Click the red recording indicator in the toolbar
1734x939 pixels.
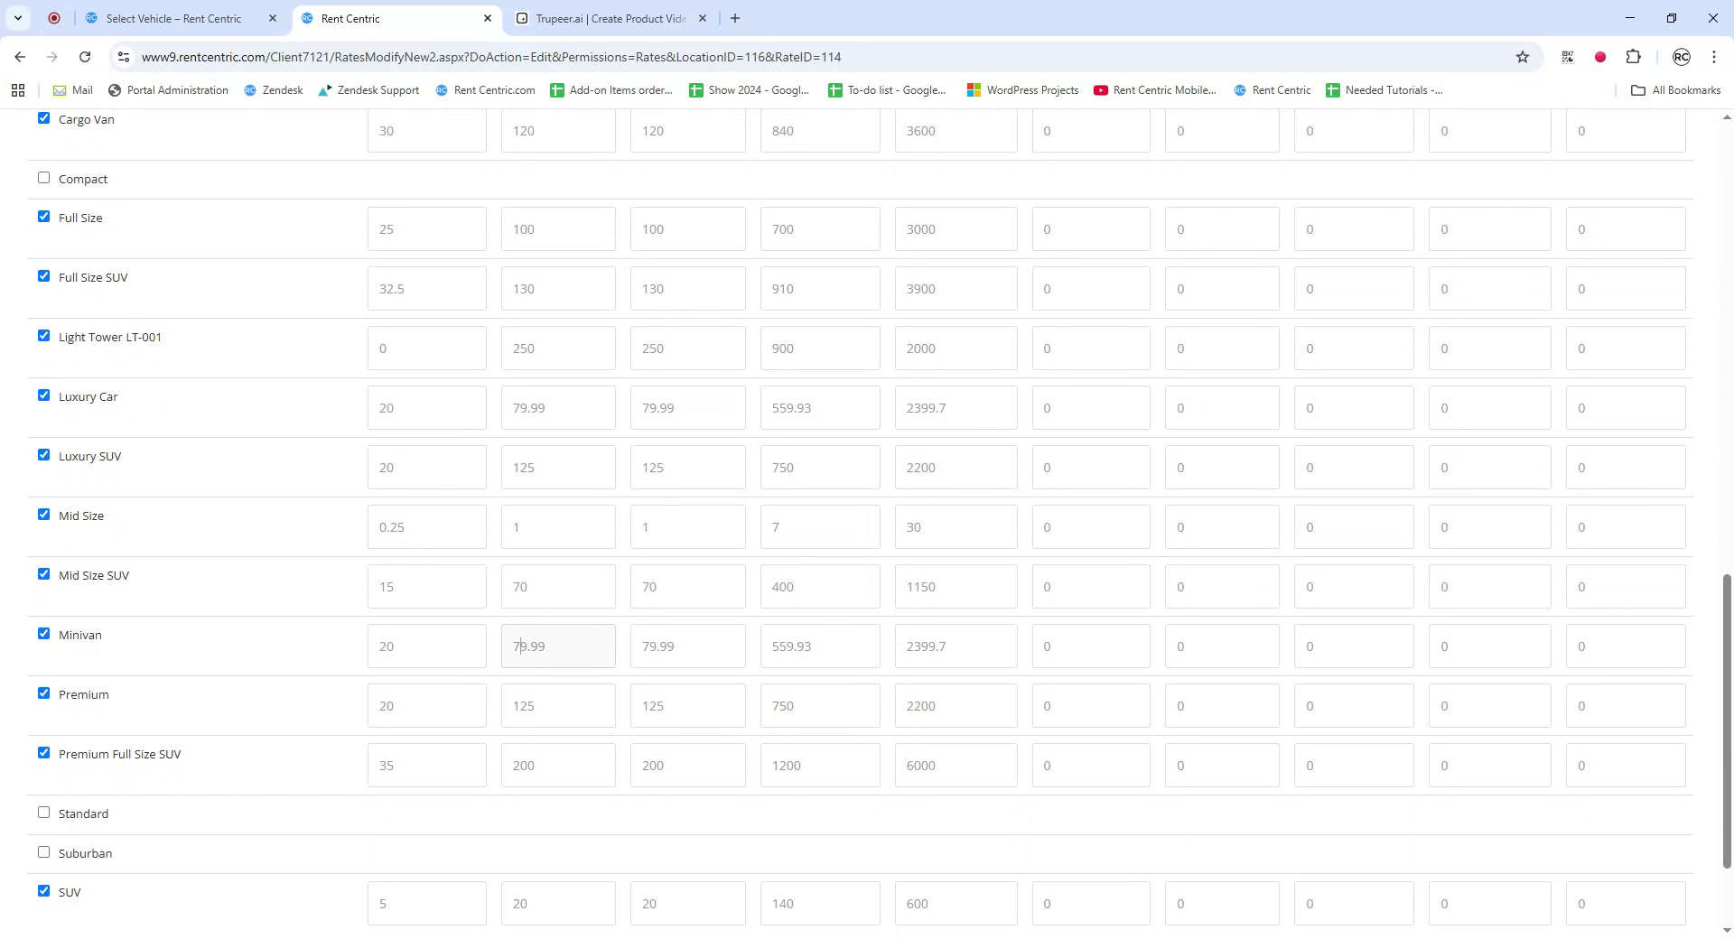(x=1600, y=56)
